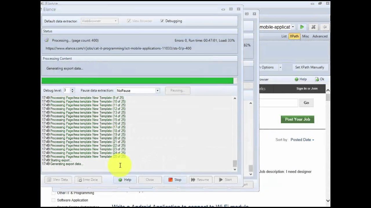
Task: Check the Software Application filter
Action: point(53,200)
